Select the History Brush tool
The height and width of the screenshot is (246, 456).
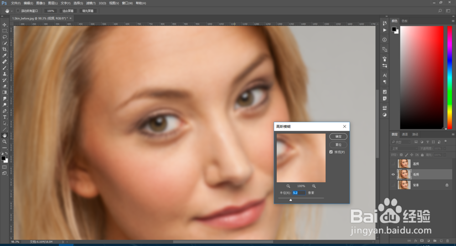pos(5,80)
